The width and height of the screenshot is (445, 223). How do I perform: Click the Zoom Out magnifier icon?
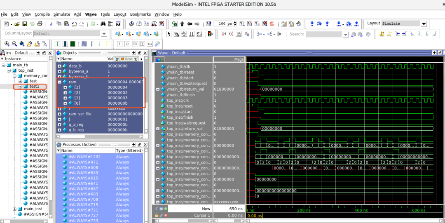click(14, 44)
